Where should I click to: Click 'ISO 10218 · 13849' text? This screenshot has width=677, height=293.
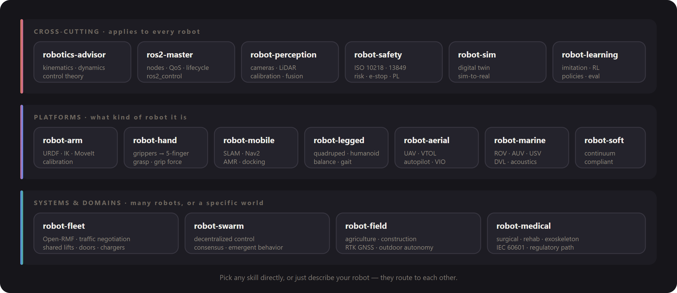click(380, 68)
